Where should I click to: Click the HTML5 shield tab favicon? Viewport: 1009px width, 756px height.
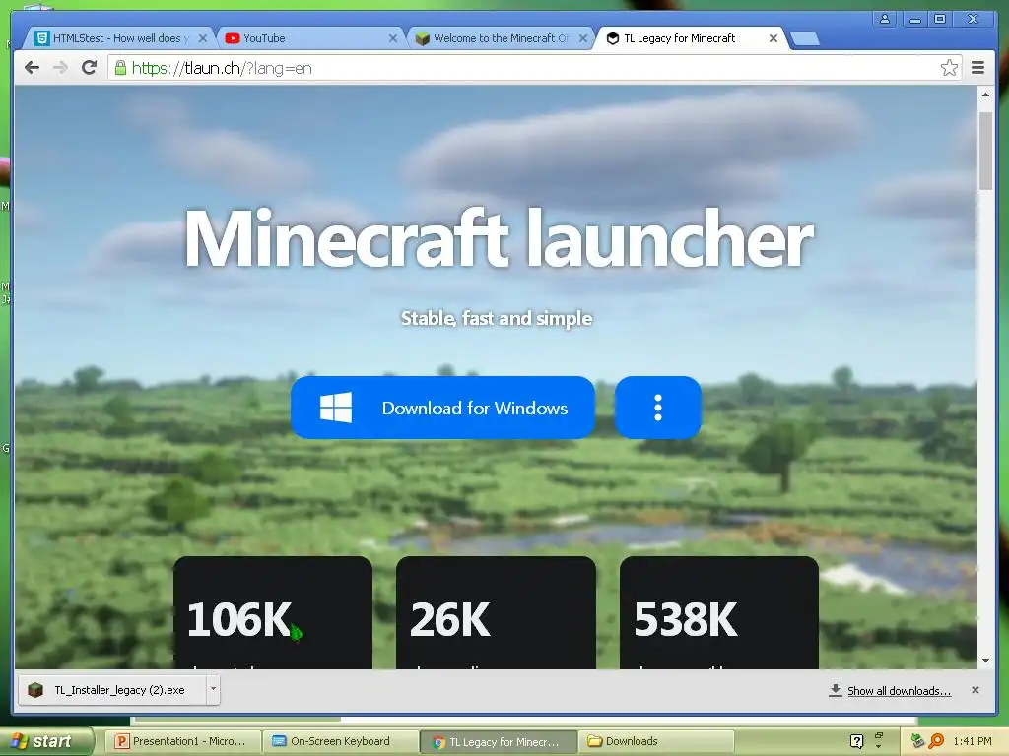41,38
